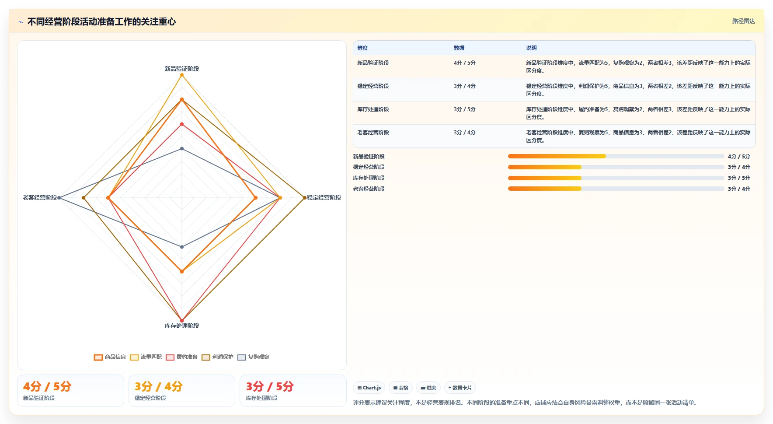Click 4分 / 5分 value beside 新品验证阶段 progress bar
Image resolution: width=773 pixels, height=424 pixels.
(x=739, y=156)
